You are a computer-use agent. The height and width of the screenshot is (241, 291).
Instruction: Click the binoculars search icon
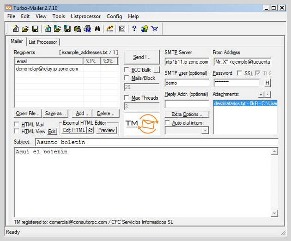[x=97, y=29]
